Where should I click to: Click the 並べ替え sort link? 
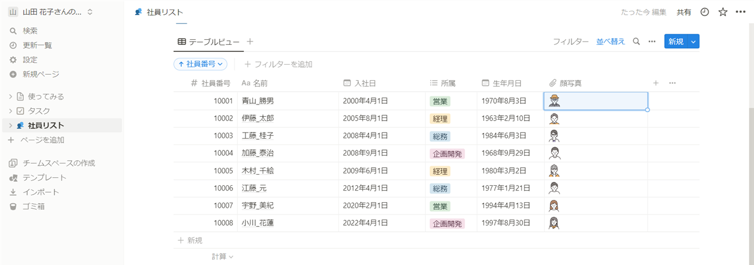pos(610,42)
